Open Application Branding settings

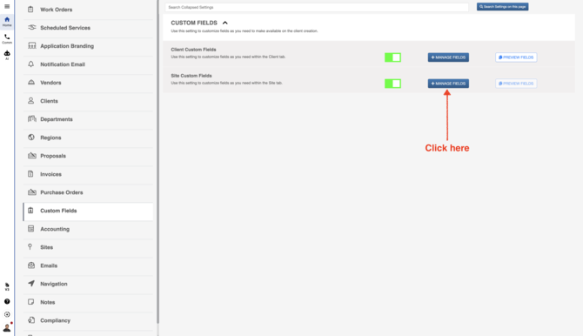point(88,46)
